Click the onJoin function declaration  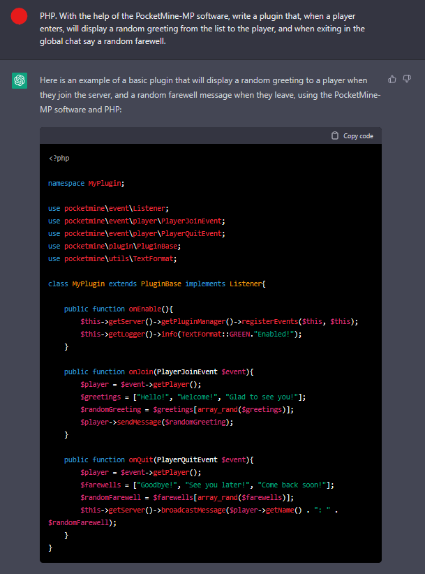click(x=159, y=371)
